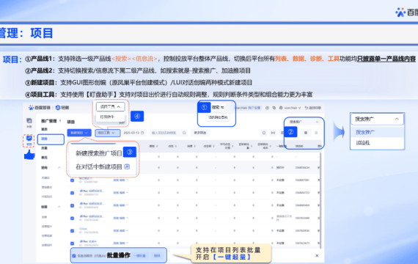418x264 pixels.
Task: Click the 删除 batch button
Action: pos(157,256)
